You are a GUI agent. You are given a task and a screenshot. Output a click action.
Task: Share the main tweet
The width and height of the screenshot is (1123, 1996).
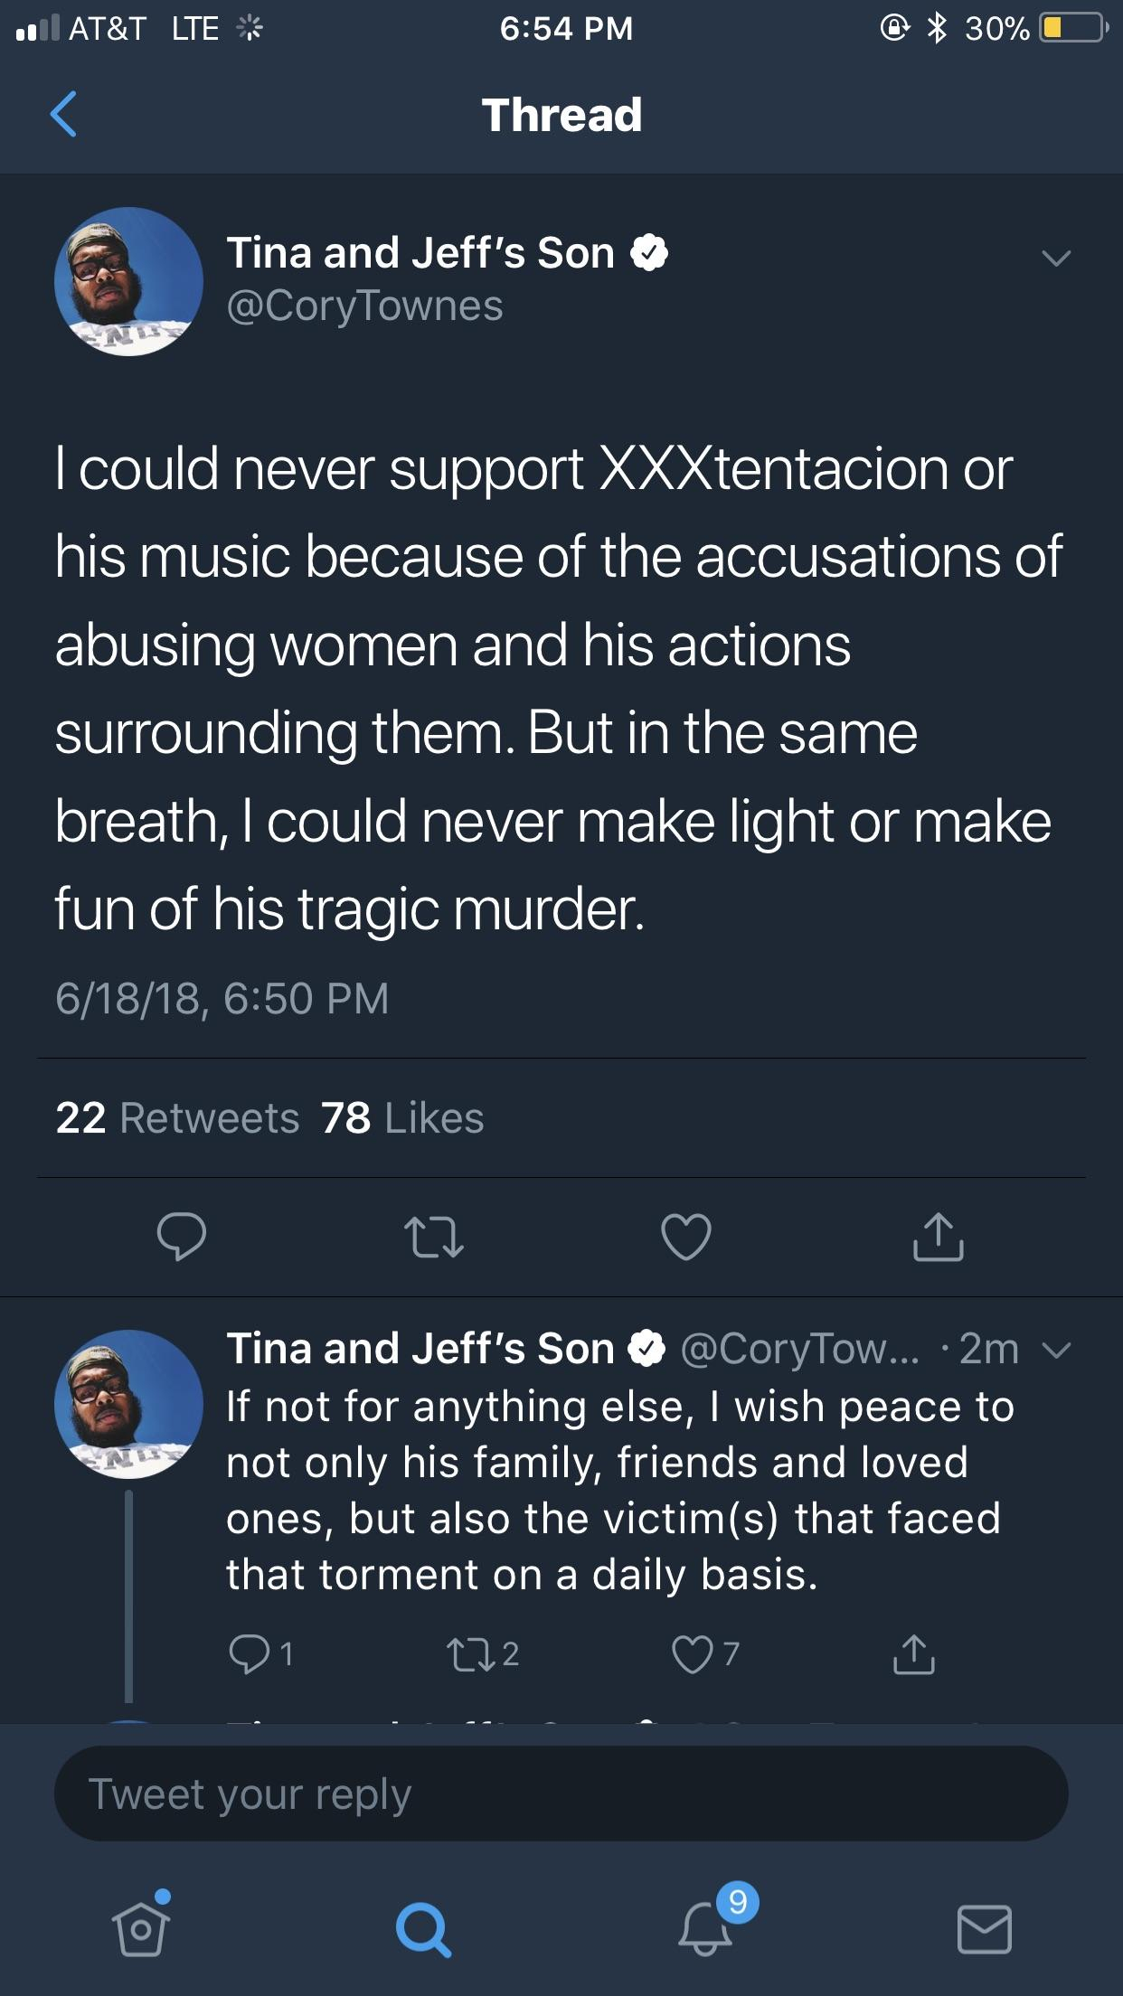click(x=938, y=1236)
